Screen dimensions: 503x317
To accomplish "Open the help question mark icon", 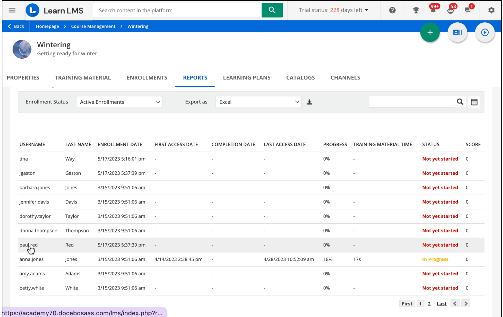I will point(392,10).
